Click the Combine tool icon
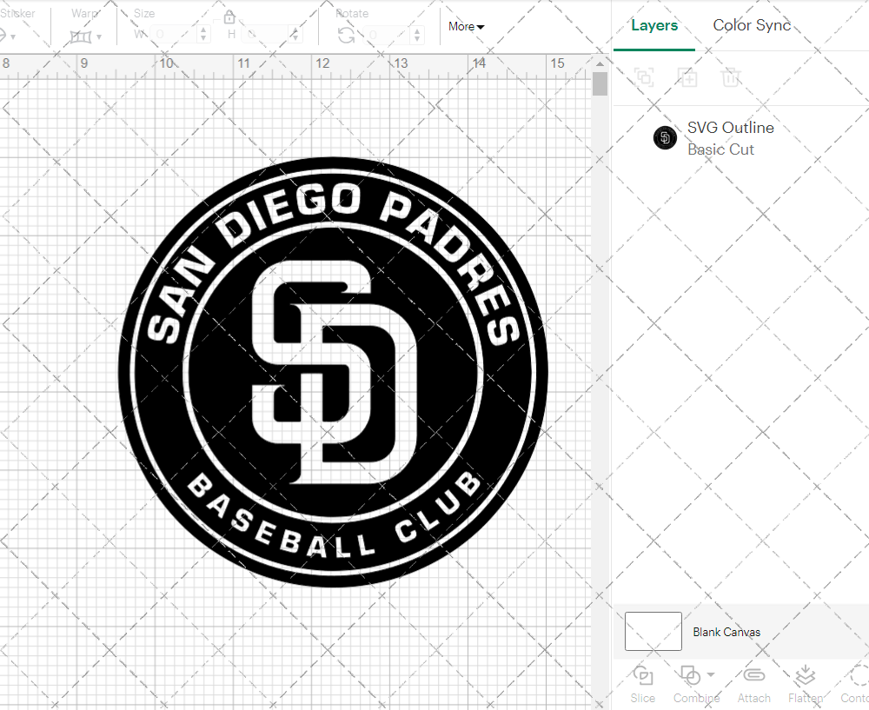Screen dimensions: 869x710 coord(691,676)
